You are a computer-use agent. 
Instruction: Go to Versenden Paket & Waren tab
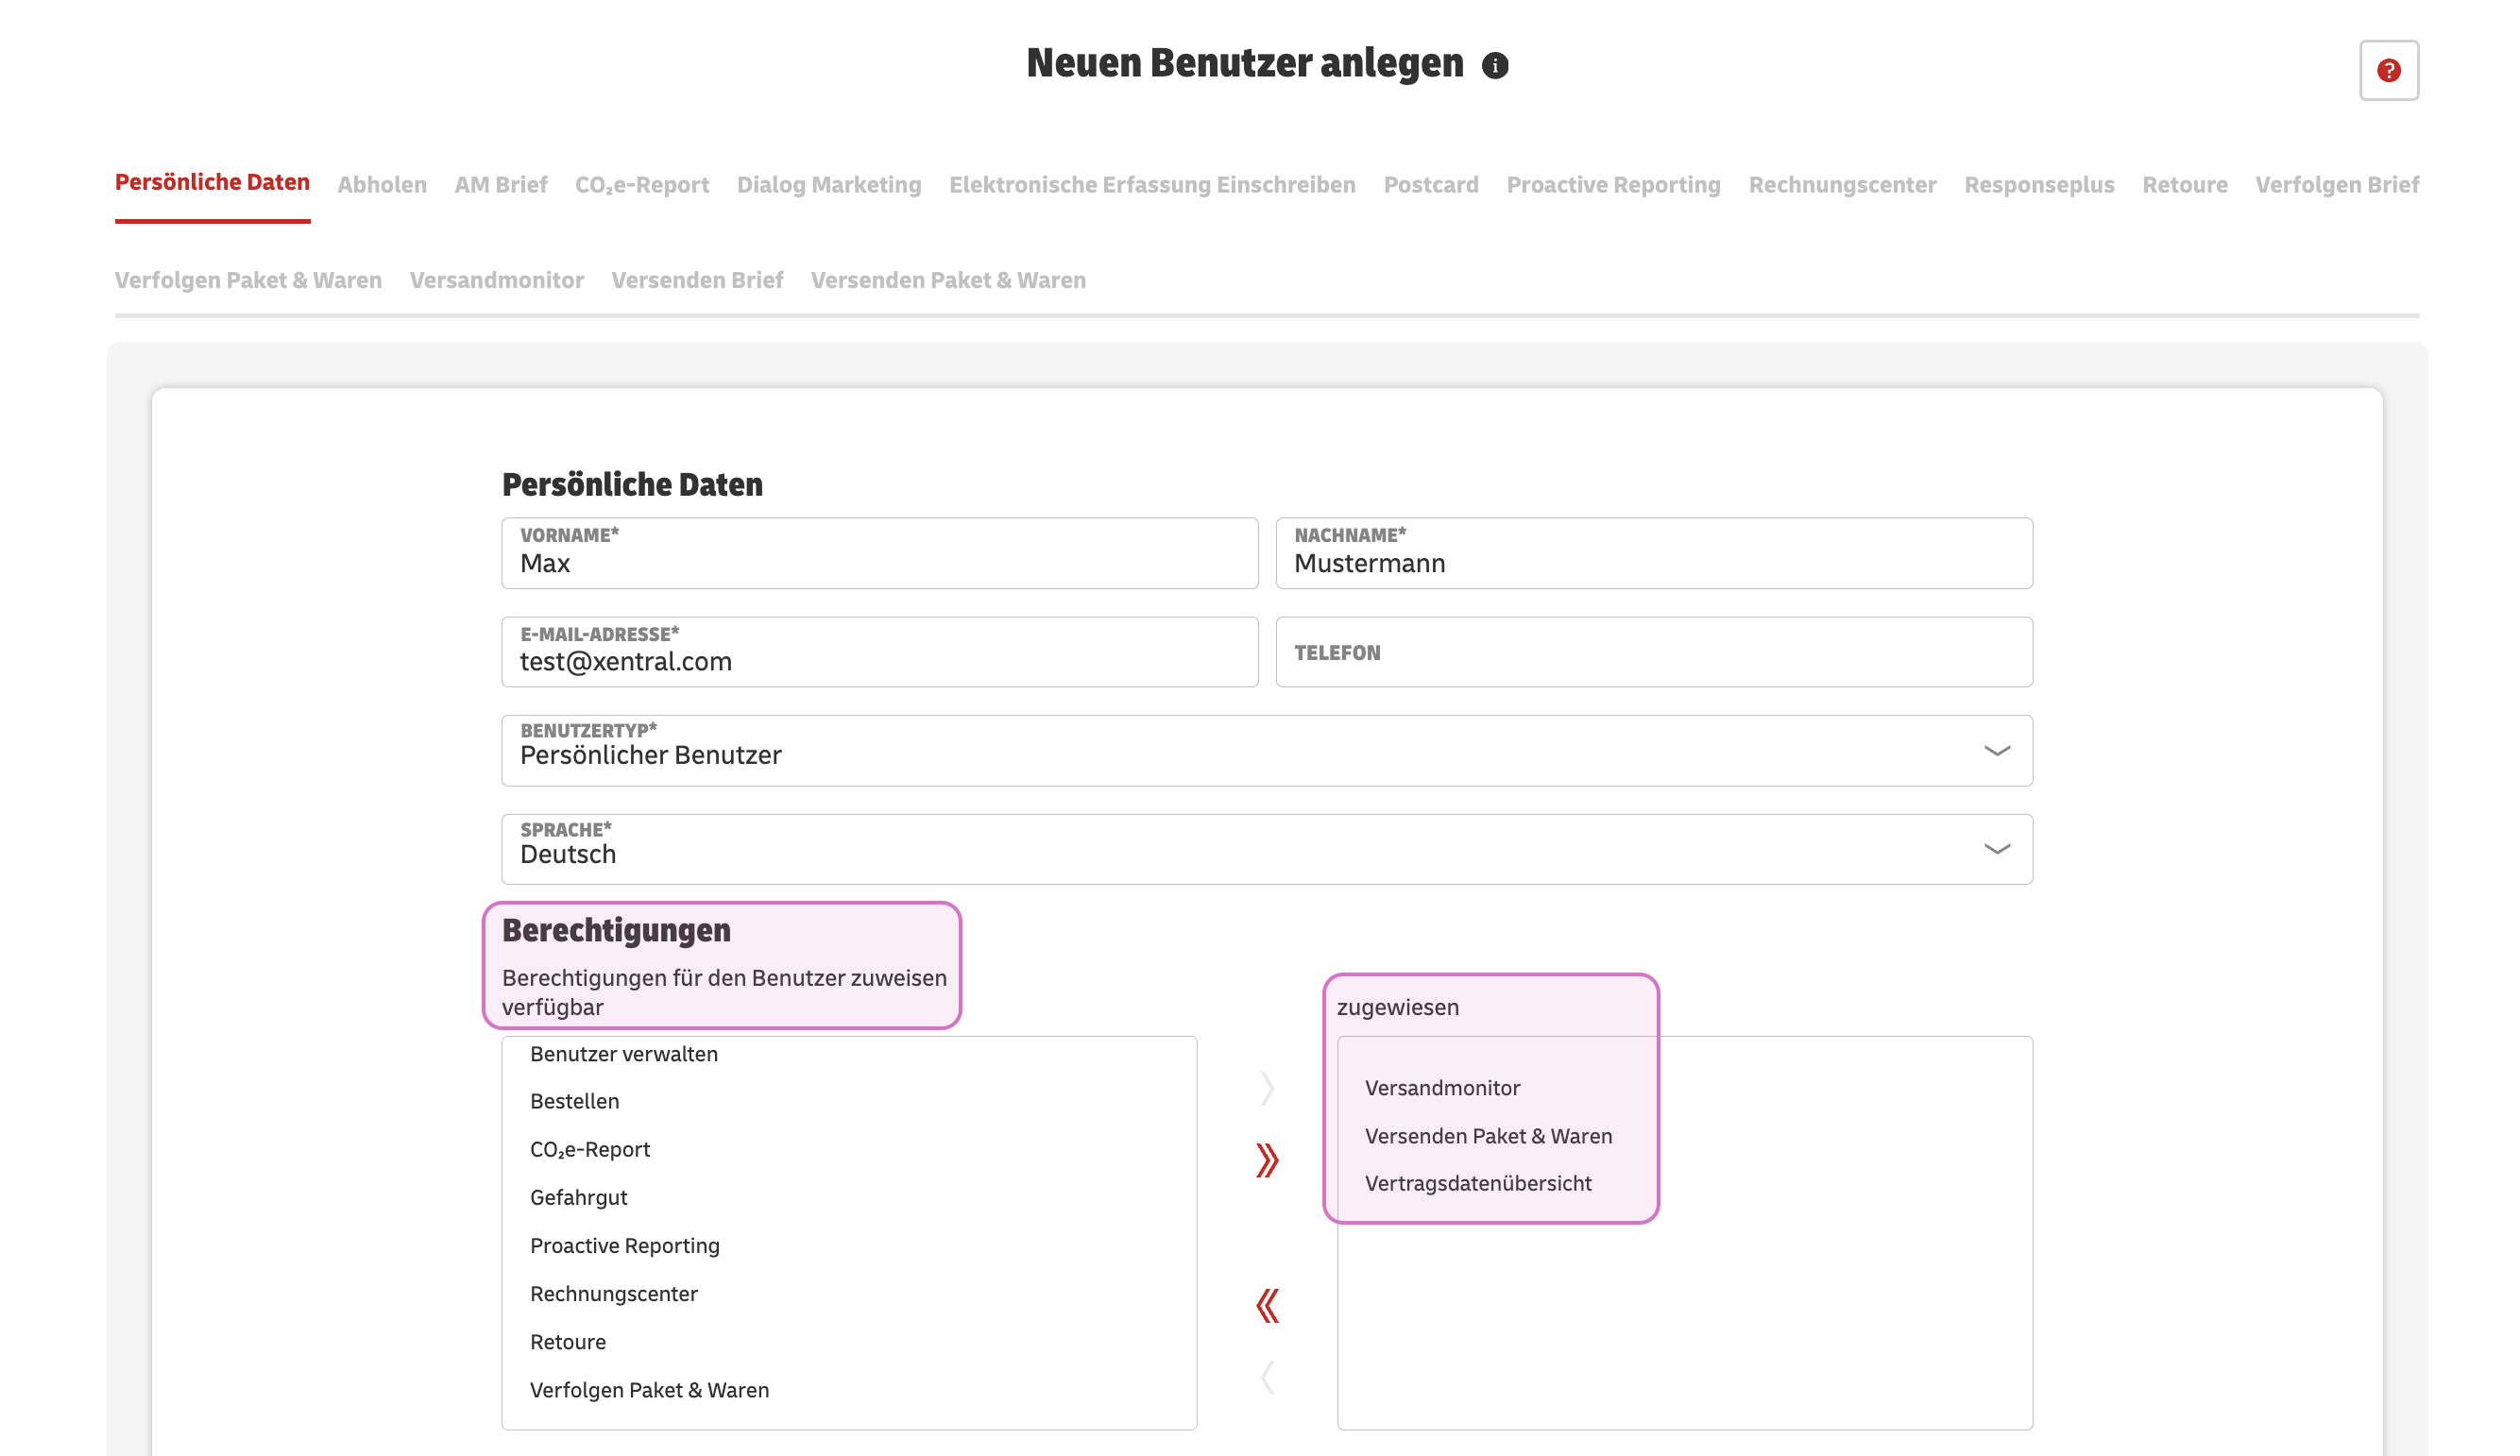tap(947, 280)
